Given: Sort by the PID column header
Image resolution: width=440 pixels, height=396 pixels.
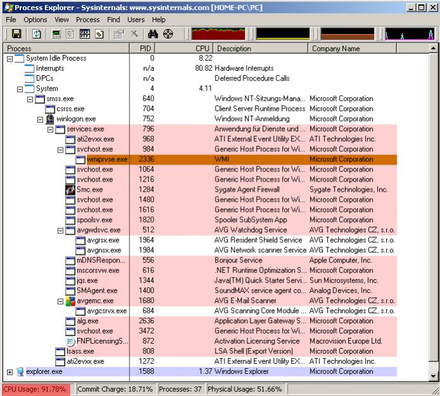Looking at the screenshot, I should (142, 49).
